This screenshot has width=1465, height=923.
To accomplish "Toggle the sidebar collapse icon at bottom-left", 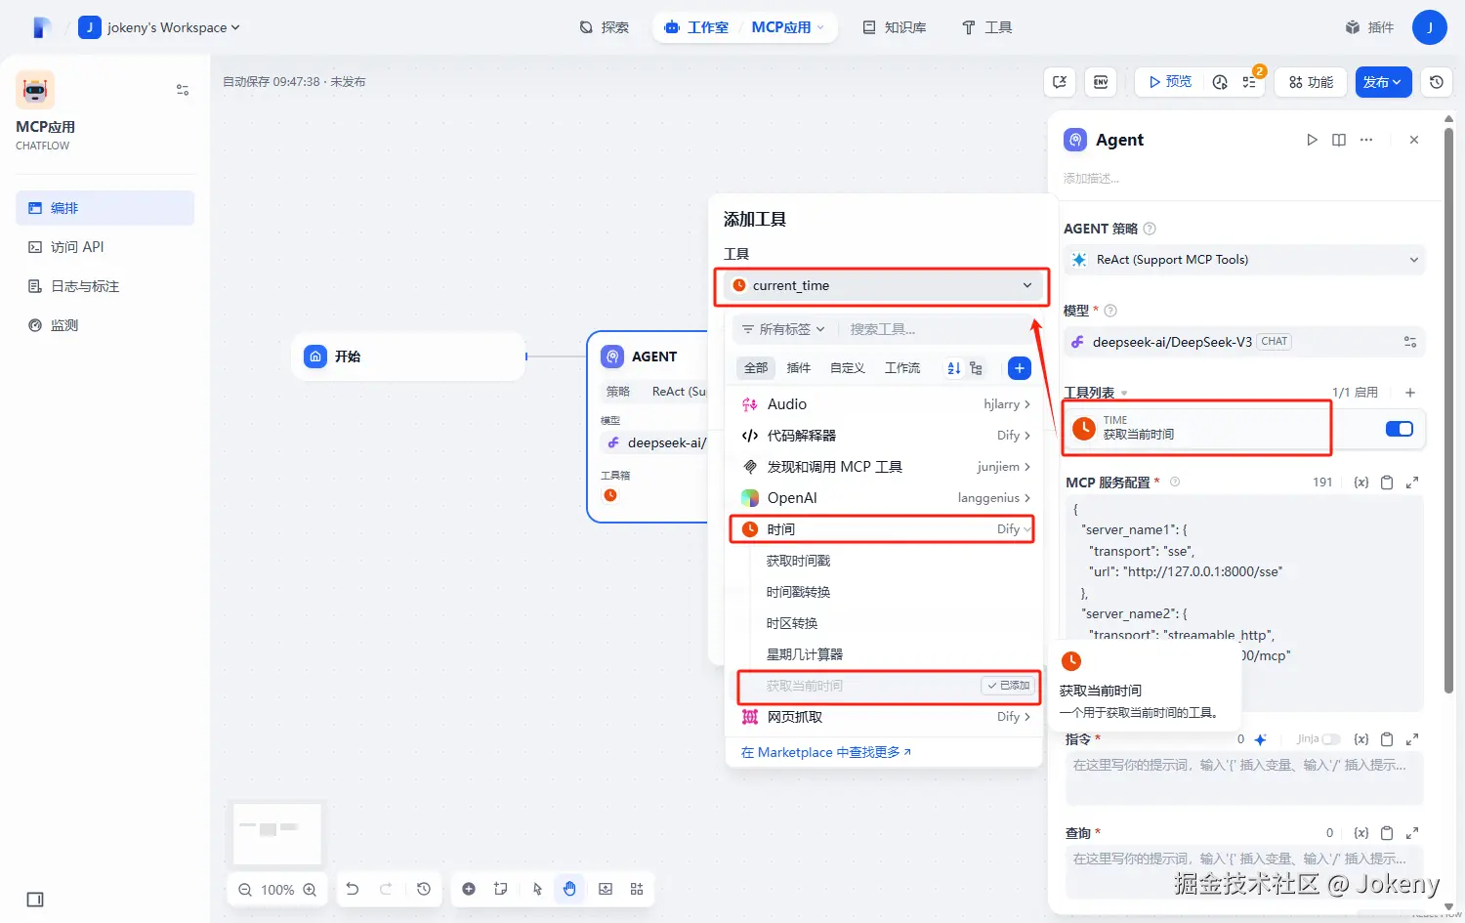I will point(35,900).
